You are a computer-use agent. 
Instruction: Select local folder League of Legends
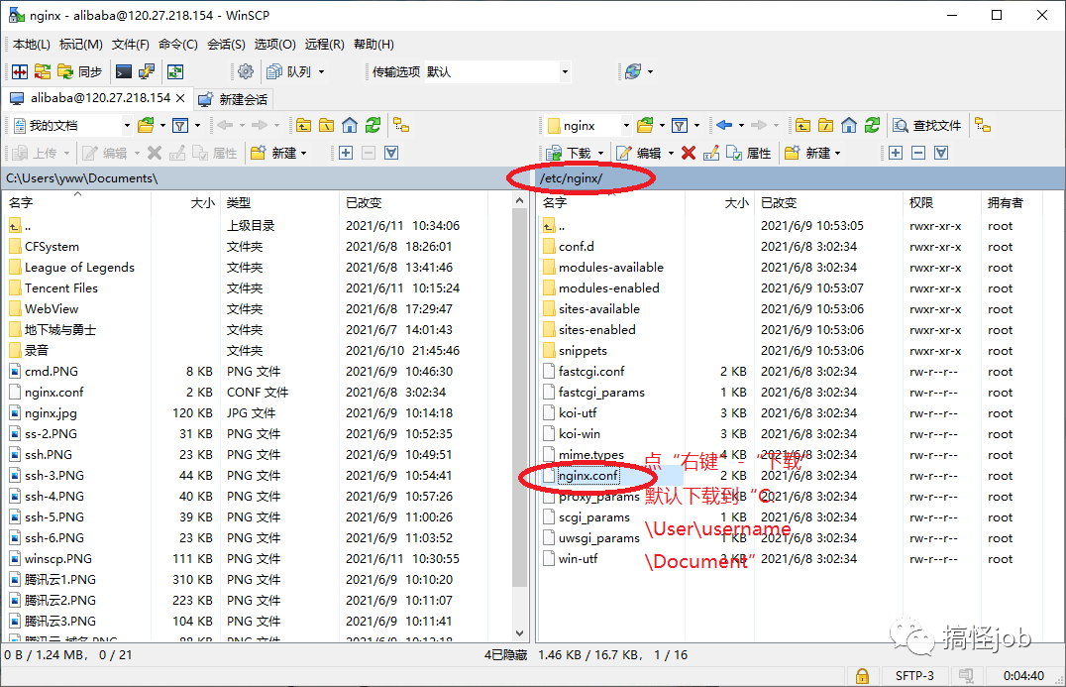79,268
